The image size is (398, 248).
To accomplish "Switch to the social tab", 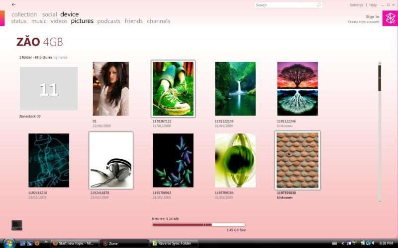I will point(49,14).
